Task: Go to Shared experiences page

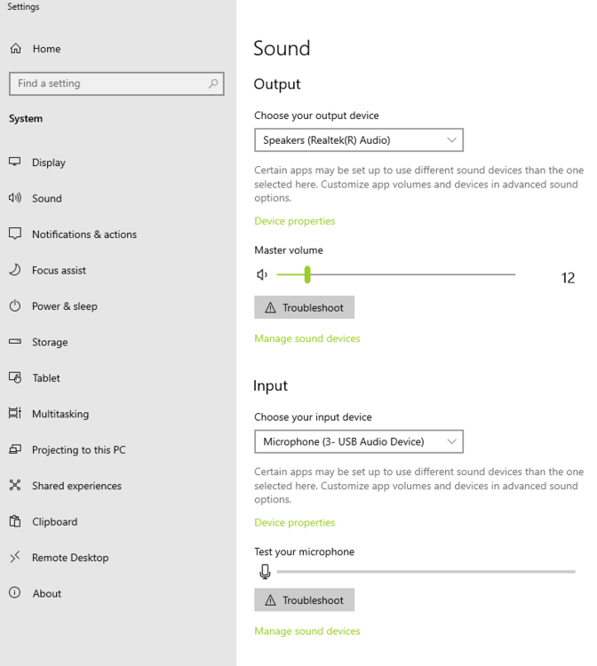Action: coord(76,486)
